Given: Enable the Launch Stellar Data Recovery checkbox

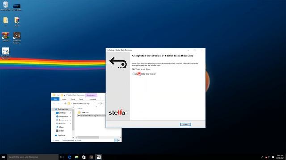Looking at the screenshot, I should 134,74.
